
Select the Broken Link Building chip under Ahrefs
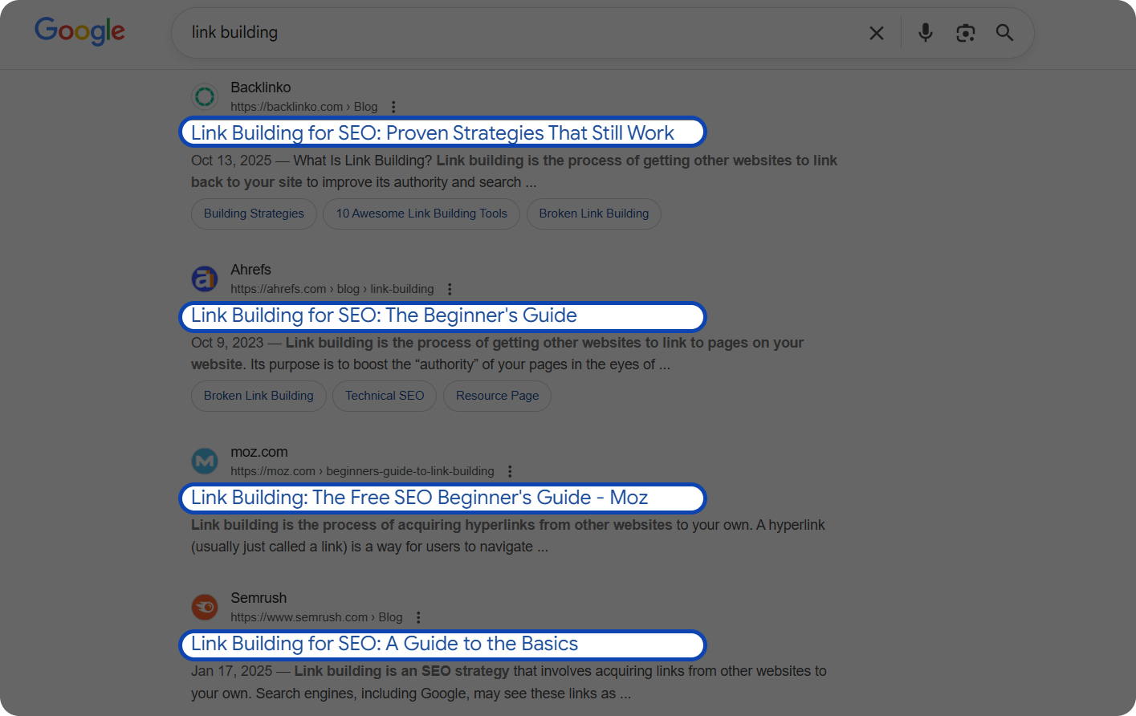(259, 396)
